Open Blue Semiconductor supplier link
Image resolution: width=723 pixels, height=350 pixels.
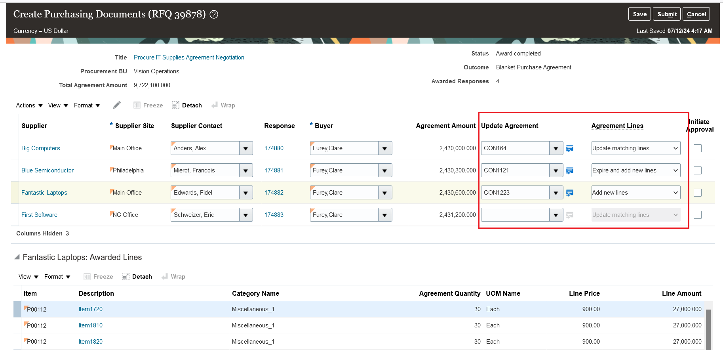tap(48, 170)
